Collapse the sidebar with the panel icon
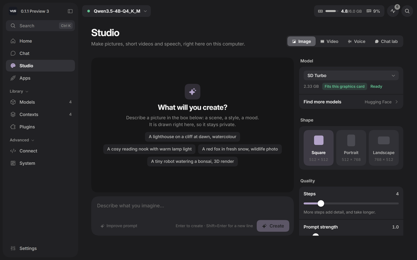Viewport: 417px width, 260px height. pyautogui.click(x=70, y=11)
